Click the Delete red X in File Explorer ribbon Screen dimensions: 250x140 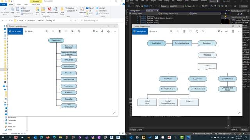(x=50, y=10)
